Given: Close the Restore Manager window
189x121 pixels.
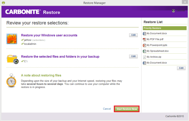Looking at the screenshot, I should [185, 2].
